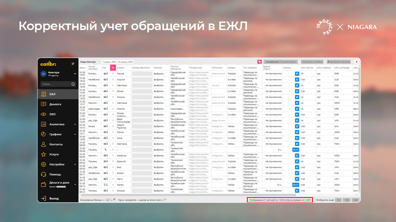Play the 06:34 call recording

[x=296, y=150]
